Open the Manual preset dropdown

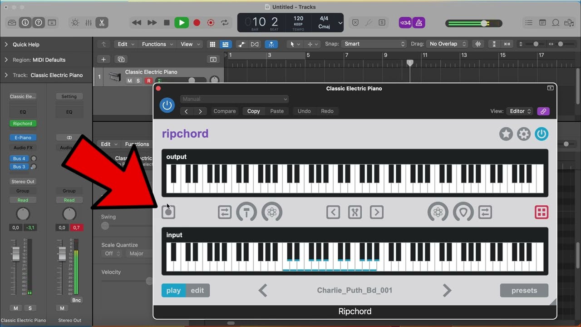[x=234, y=99]
